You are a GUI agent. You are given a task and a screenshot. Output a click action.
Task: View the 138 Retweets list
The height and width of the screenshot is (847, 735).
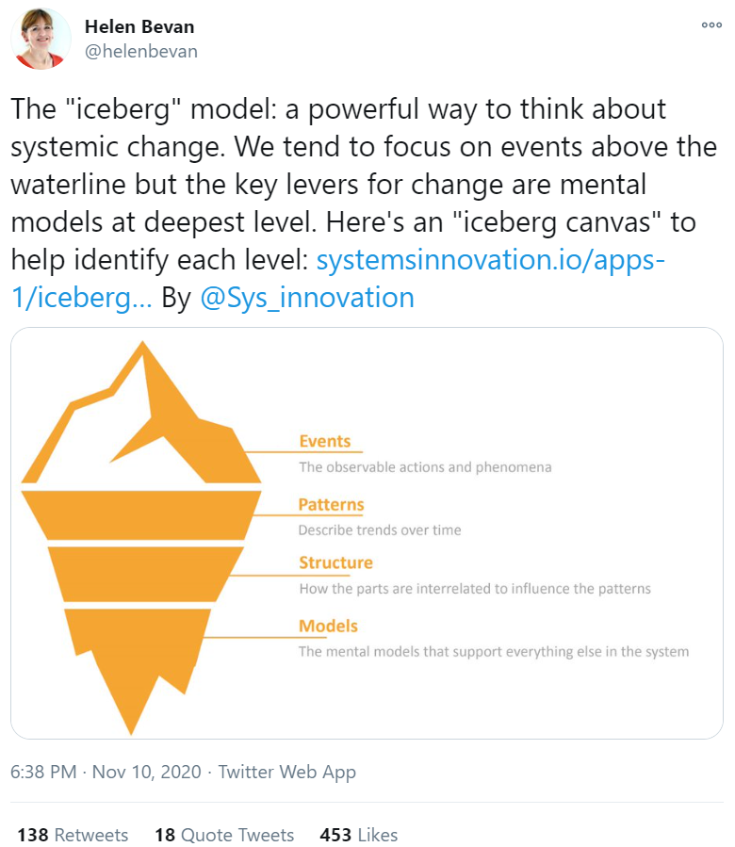73,835
